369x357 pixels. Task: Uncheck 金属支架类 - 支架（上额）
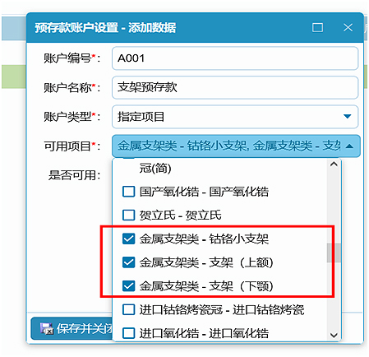click(x=128, y=262)
